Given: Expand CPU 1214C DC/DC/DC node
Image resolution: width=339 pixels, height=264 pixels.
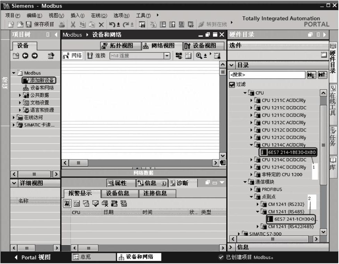Looking at the screenshot, I should tap(251, 160).
